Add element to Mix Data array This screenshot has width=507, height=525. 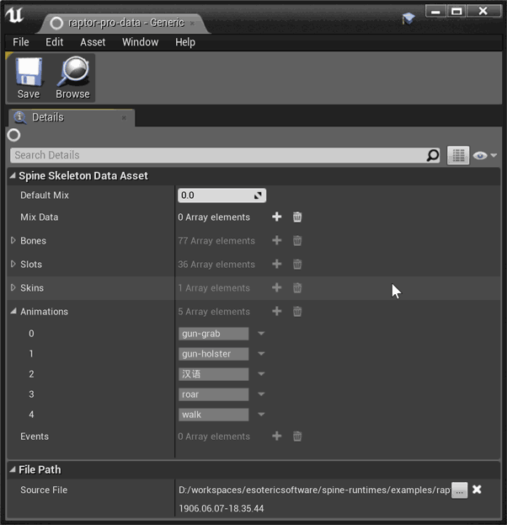pos(276,217)
